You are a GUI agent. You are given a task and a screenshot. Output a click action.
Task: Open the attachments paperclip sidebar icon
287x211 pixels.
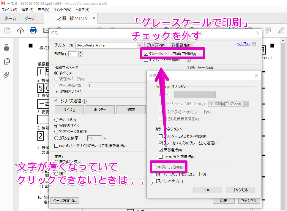click(x=7, y=75)
